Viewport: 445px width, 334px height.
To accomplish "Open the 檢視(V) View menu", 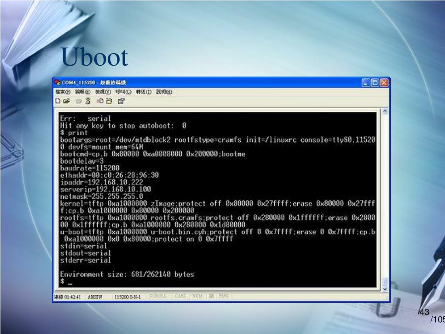I will point(103,92).
